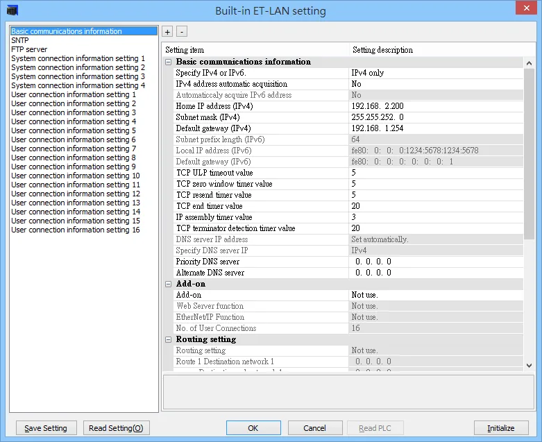Open System connection information setting 2
This screenshot has height=442, width=542.
78,67
